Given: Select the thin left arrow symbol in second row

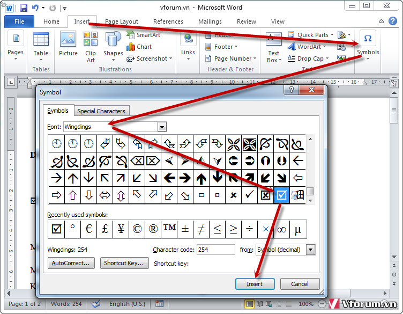Looking at the screenshot, I should pos(297,161).
